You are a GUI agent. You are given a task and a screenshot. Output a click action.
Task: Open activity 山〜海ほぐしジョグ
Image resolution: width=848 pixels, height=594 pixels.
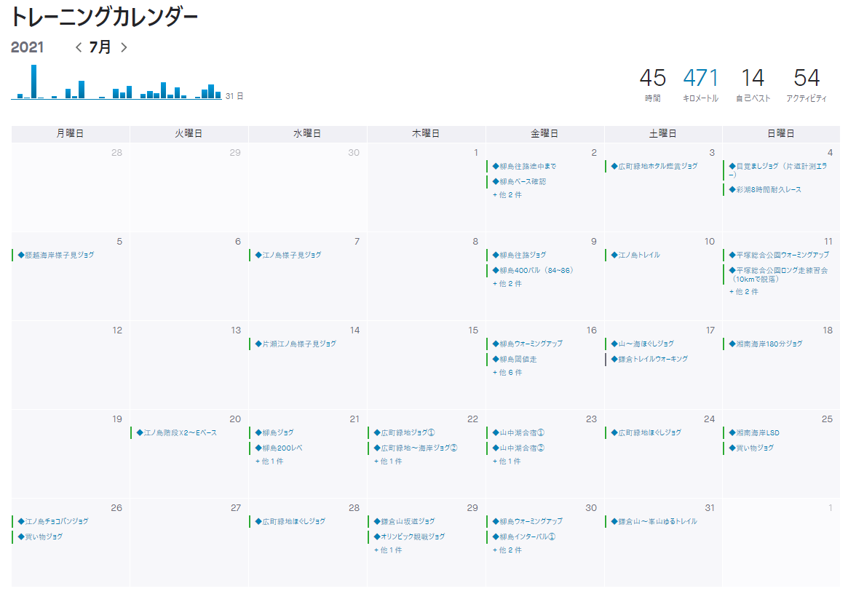[643, 344]
